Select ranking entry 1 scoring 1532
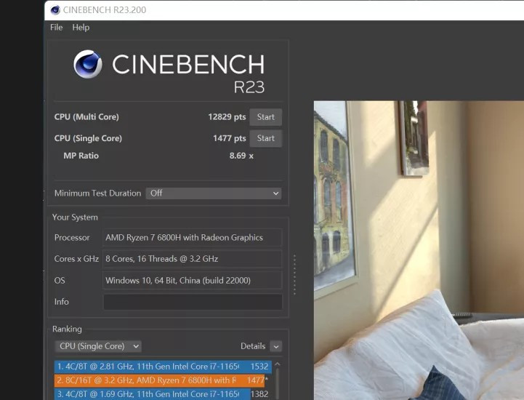Screen dimensions: 524x400 tap(163, 367)
